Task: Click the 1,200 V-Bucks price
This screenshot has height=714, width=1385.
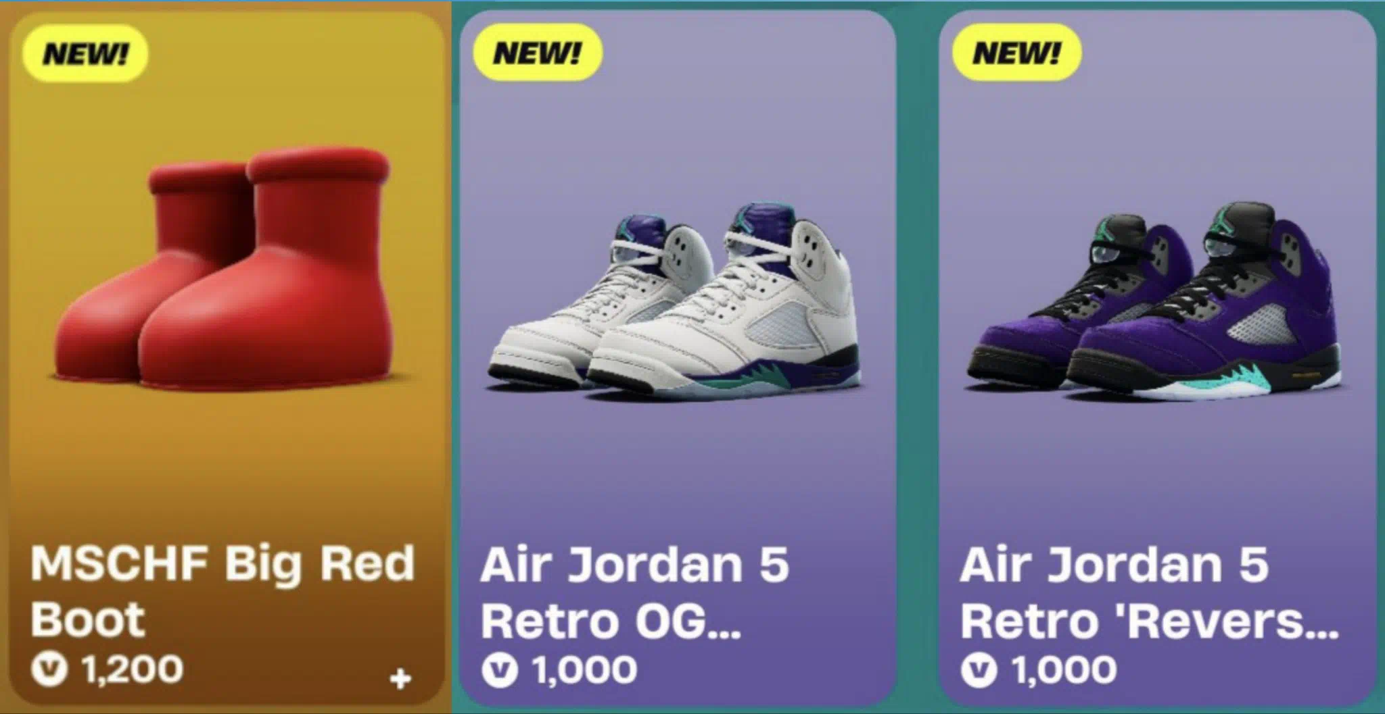Action: click(x=132, y=669)
